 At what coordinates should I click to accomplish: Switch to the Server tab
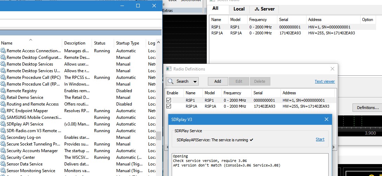coord(265,9)
